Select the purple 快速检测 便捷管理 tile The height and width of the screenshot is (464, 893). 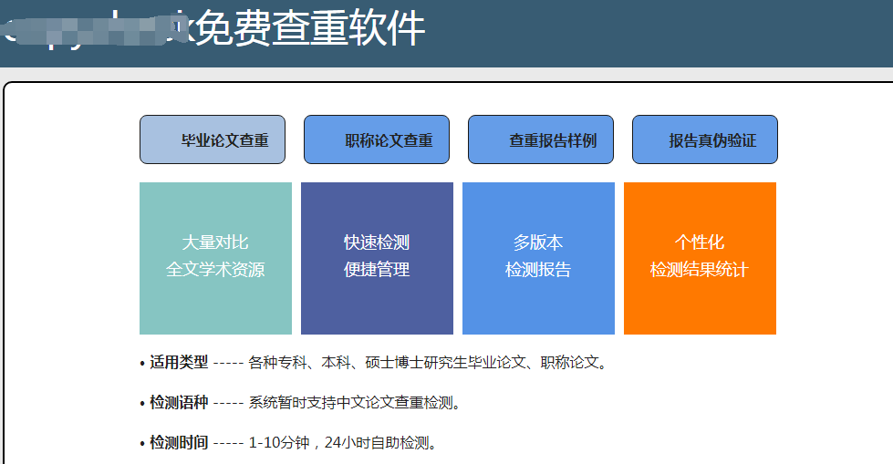[377, 259]
